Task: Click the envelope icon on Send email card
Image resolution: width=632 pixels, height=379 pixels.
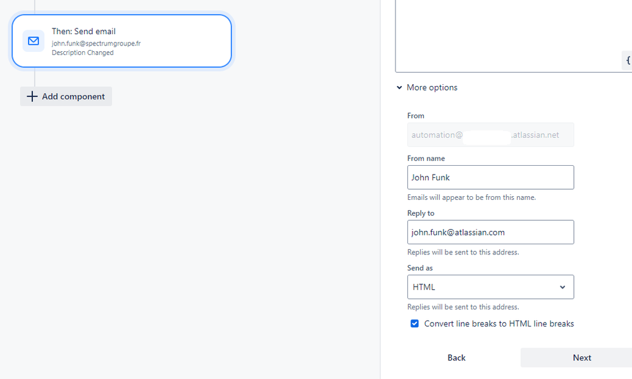Action: [34, 40]
